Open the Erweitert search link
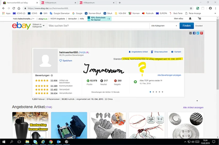219x145 pixels. [x=199, y=26]
